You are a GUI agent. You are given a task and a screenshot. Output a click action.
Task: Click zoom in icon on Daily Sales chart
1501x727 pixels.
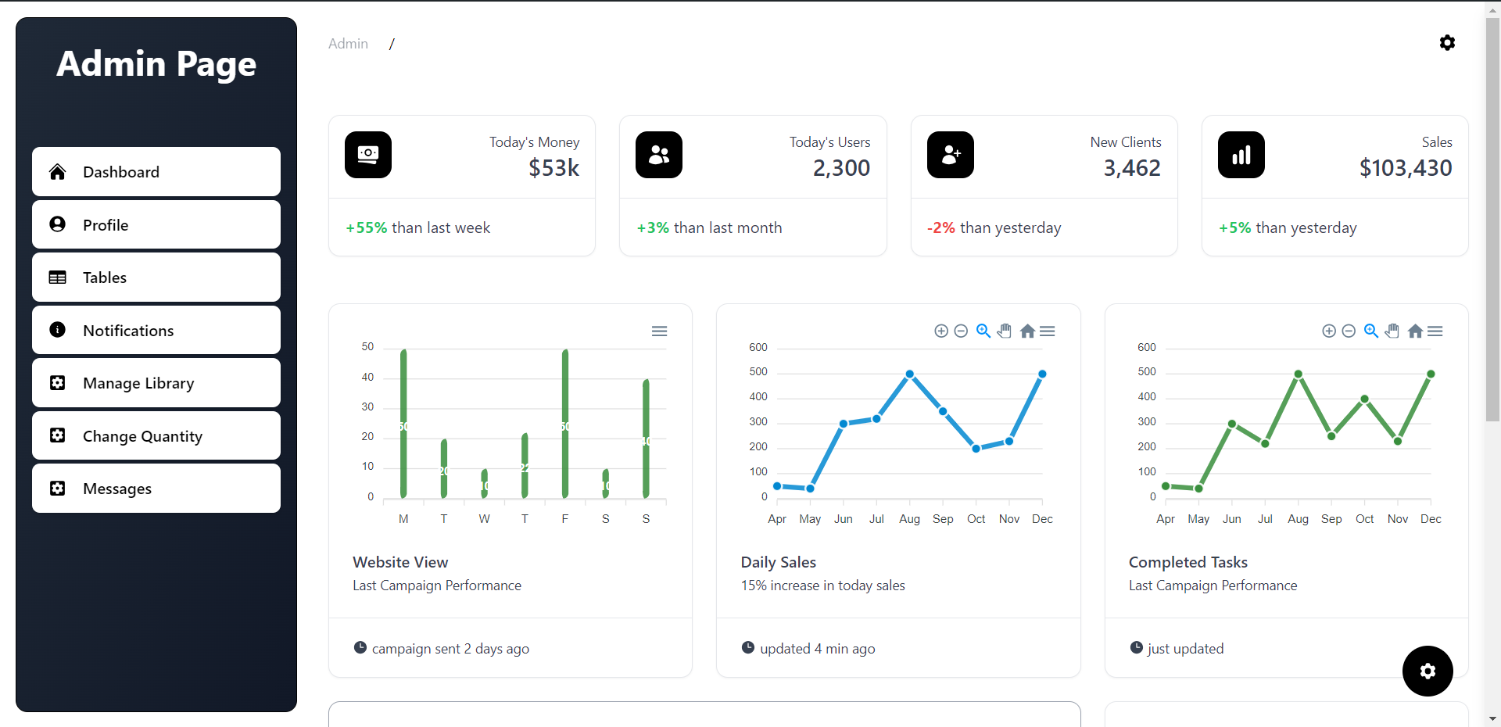coord(941,331)
